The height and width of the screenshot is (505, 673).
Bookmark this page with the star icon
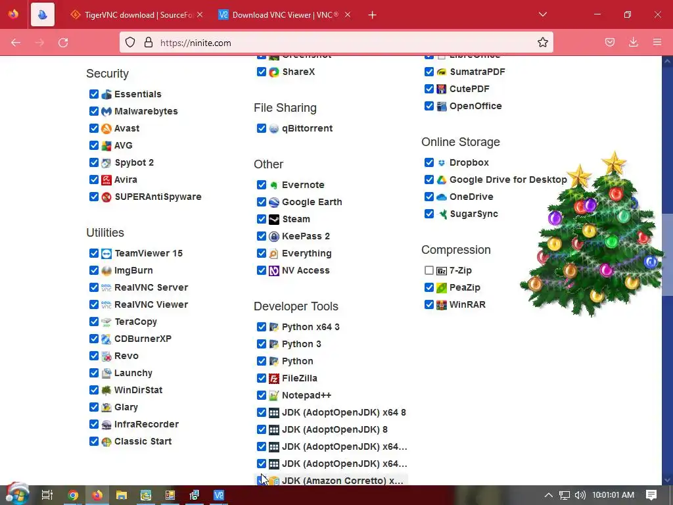point(542,42)
